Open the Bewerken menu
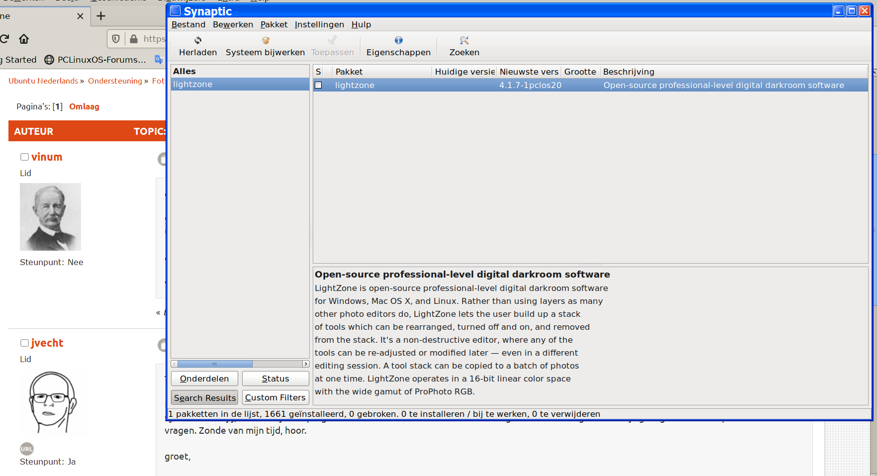The image size is (877, 476). pyautogui.click(x=233, y=24)
